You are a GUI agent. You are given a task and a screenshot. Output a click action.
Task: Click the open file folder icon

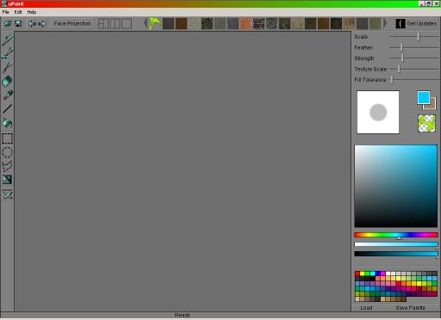(8, 23)
